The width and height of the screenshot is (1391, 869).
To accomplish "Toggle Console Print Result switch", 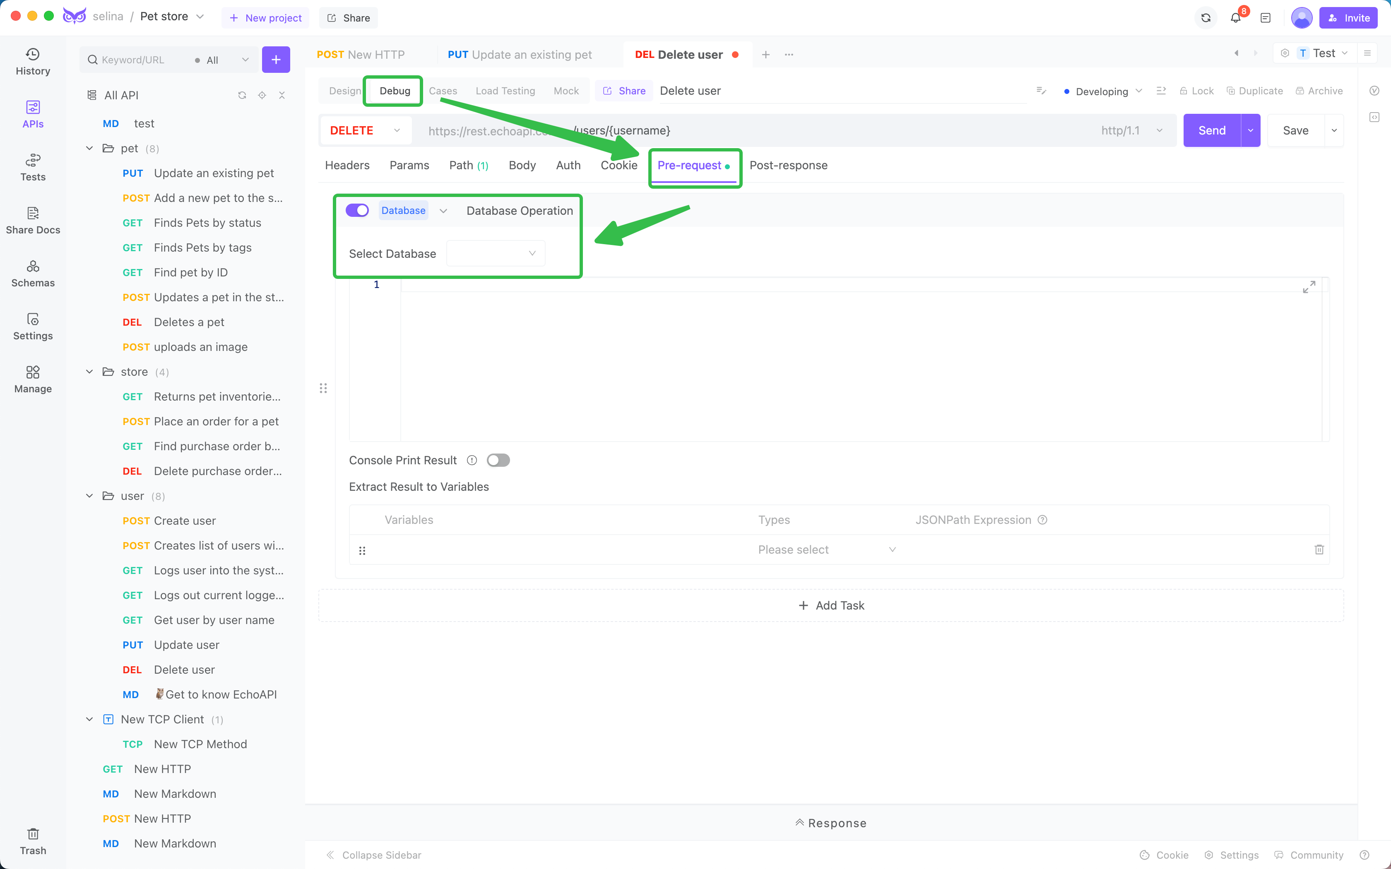I will click(498, 459).
